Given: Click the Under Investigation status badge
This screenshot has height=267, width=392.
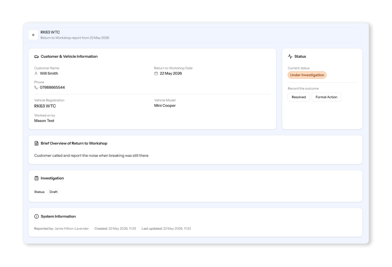Looking at the screenshot, I should click(307, 75).
